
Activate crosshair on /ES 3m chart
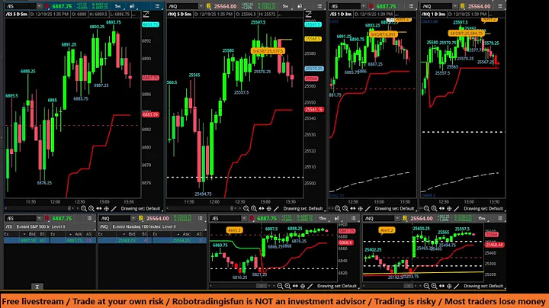tap(360, 208)
